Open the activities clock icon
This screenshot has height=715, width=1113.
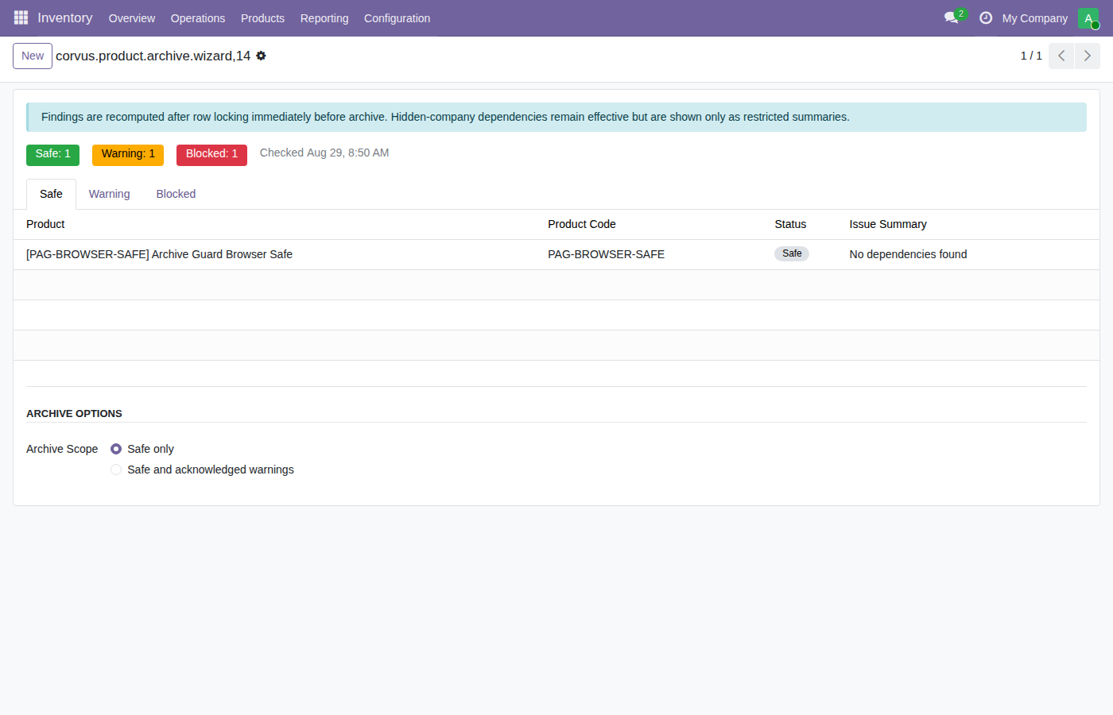(x=986, y=17)
